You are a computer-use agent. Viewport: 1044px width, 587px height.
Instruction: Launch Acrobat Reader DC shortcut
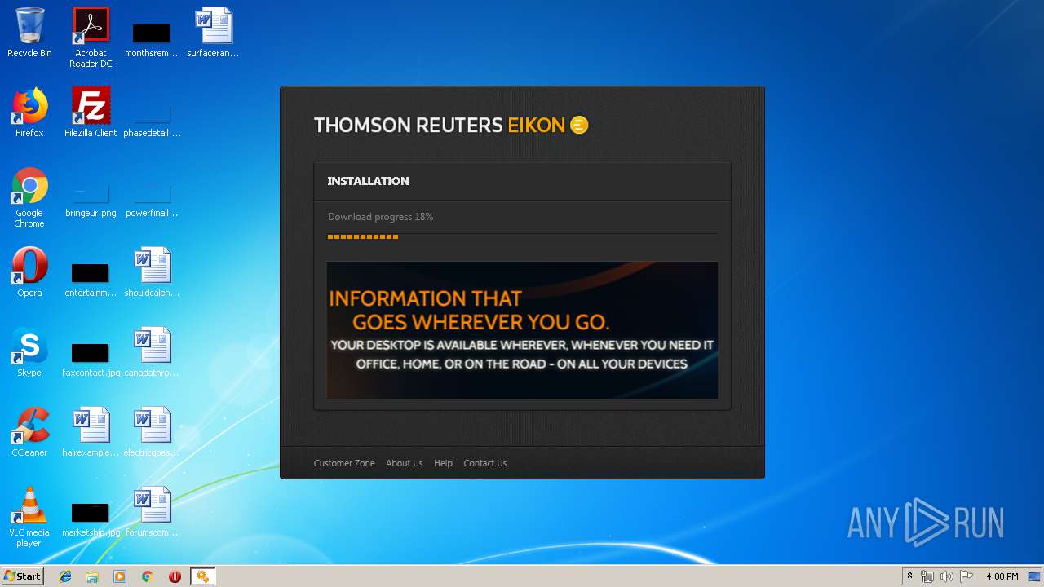[91, 38]
